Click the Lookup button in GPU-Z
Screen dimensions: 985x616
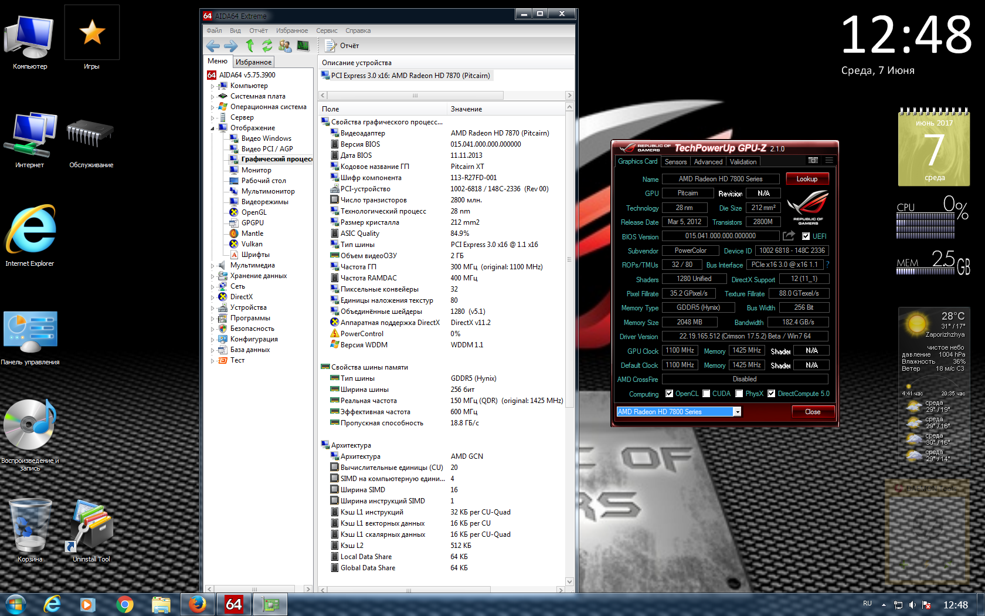(x=807, y=179)
